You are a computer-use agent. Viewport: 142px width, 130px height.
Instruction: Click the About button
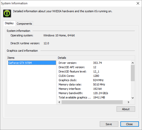pos(126,109)
